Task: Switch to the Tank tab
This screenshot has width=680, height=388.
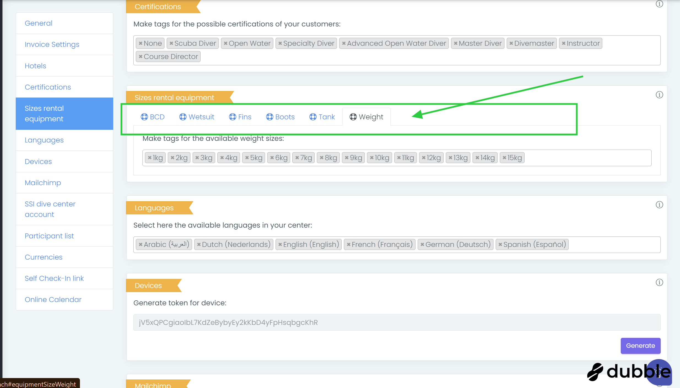Action: pyautogui.click(x=322, y=117)
